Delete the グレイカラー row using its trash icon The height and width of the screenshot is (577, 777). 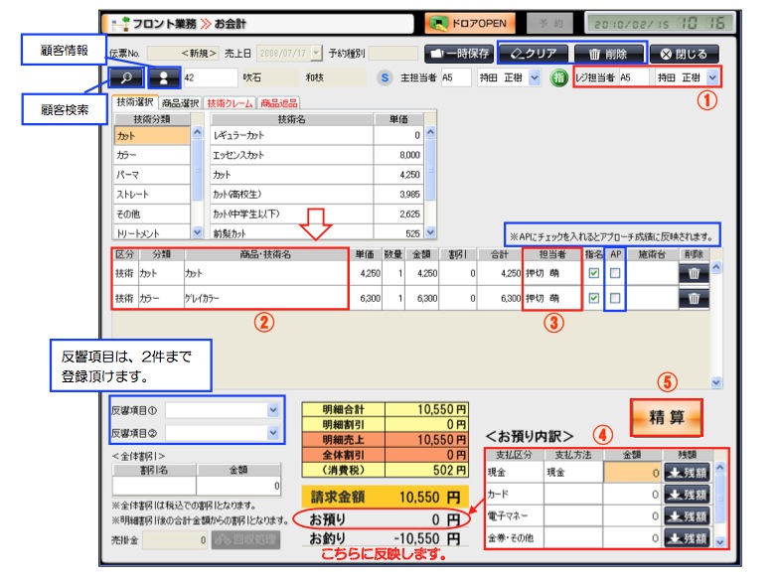(694, 297)
